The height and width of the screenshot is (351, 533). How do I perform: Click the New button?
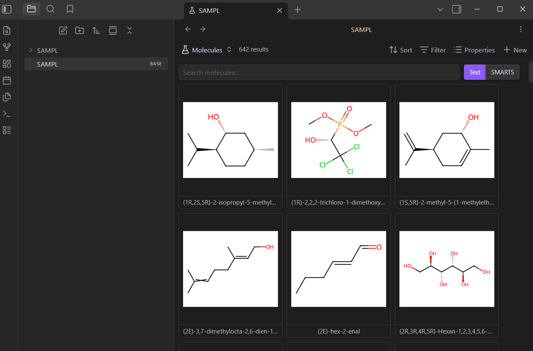click(x=515, y=50)
